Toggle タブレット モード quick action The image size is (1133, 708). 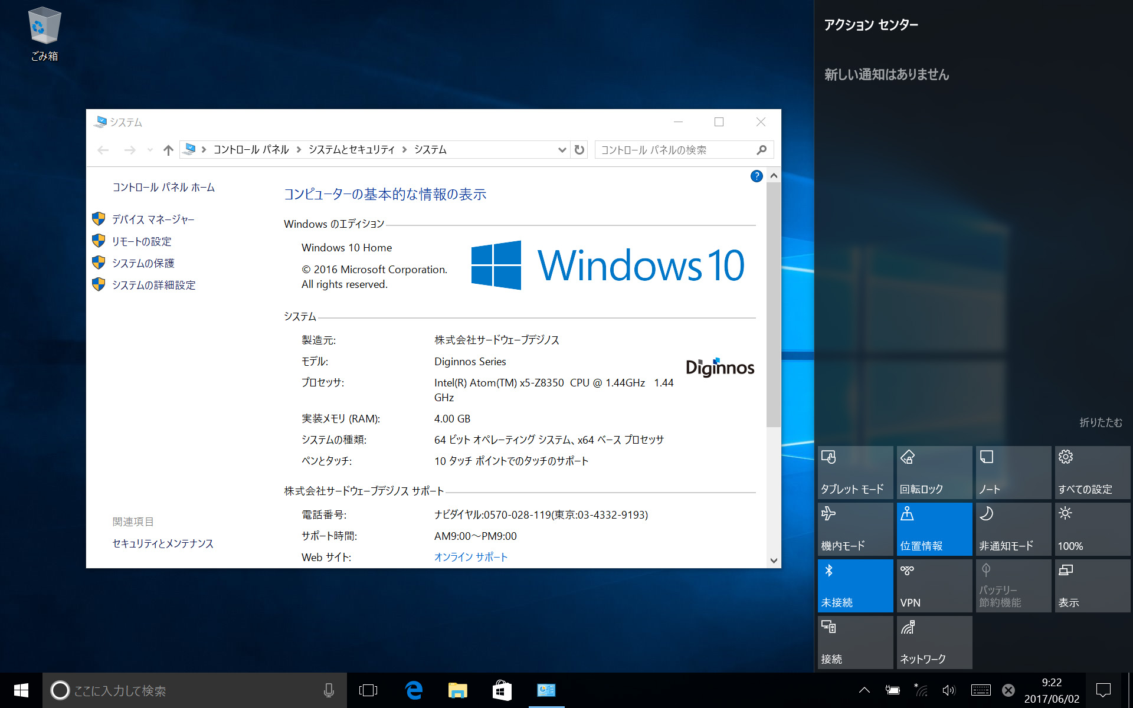point(854,472)
